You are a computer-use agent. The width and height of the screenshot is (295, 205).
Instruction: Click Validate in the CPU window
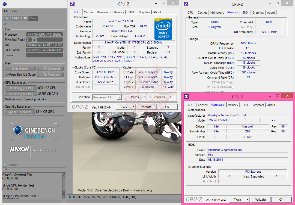click(146, 107)
